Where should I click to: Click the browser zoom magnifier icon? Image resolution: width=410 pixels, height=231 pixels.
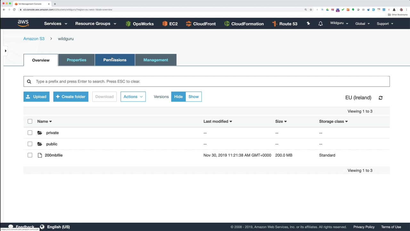tap(306, 10)
